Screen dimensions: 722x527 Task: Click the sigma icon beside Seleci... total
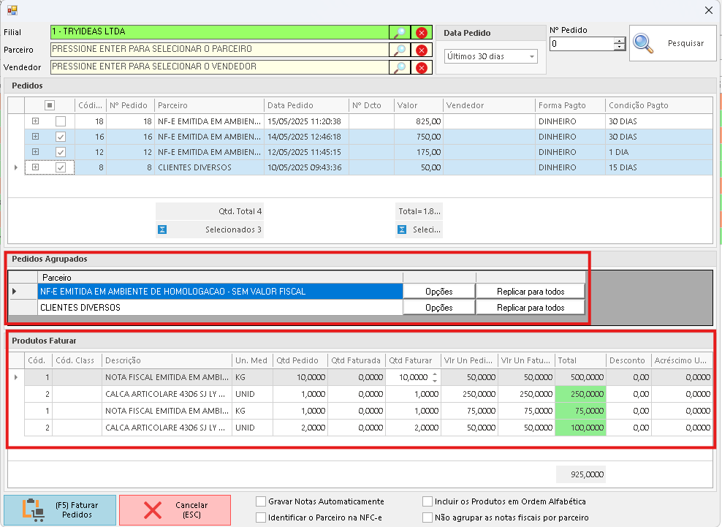(x=402, y=230)
